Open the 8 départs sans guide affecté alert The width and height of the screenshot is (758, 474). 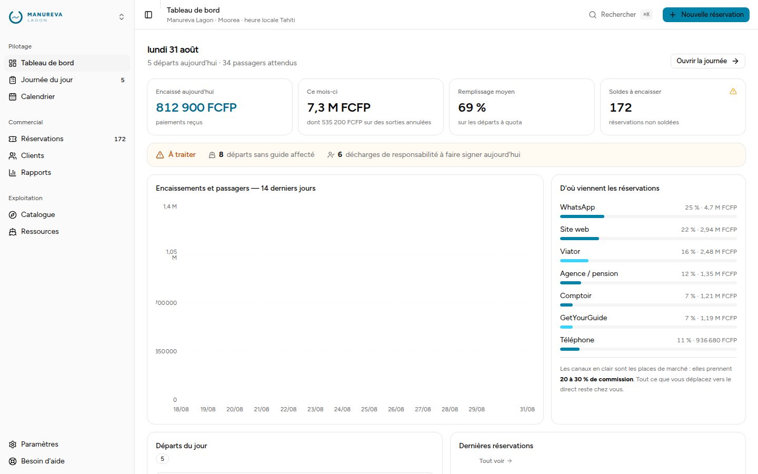[262, 155]
